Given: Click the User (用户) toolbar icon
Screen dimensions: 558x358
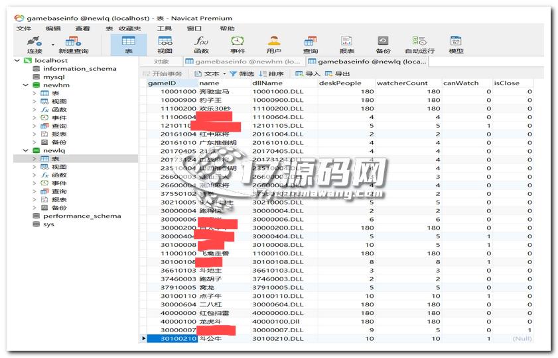Looking at the screenshot, I should (273, 44).
